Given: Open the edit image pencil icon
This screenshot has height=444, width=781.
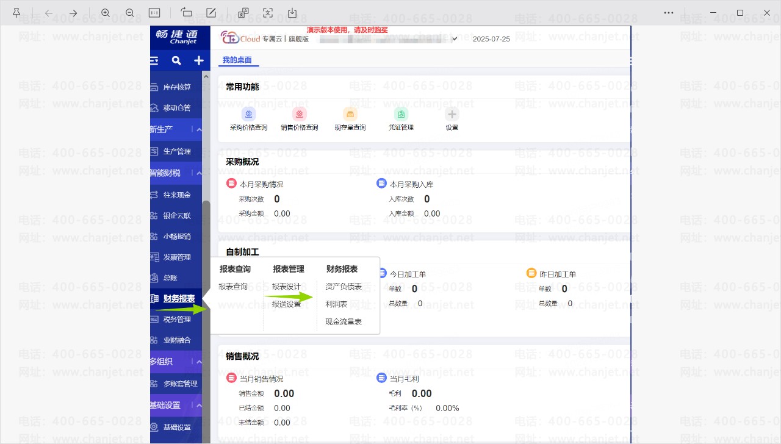Looking at the screenshot, I should tap(211, 13).
